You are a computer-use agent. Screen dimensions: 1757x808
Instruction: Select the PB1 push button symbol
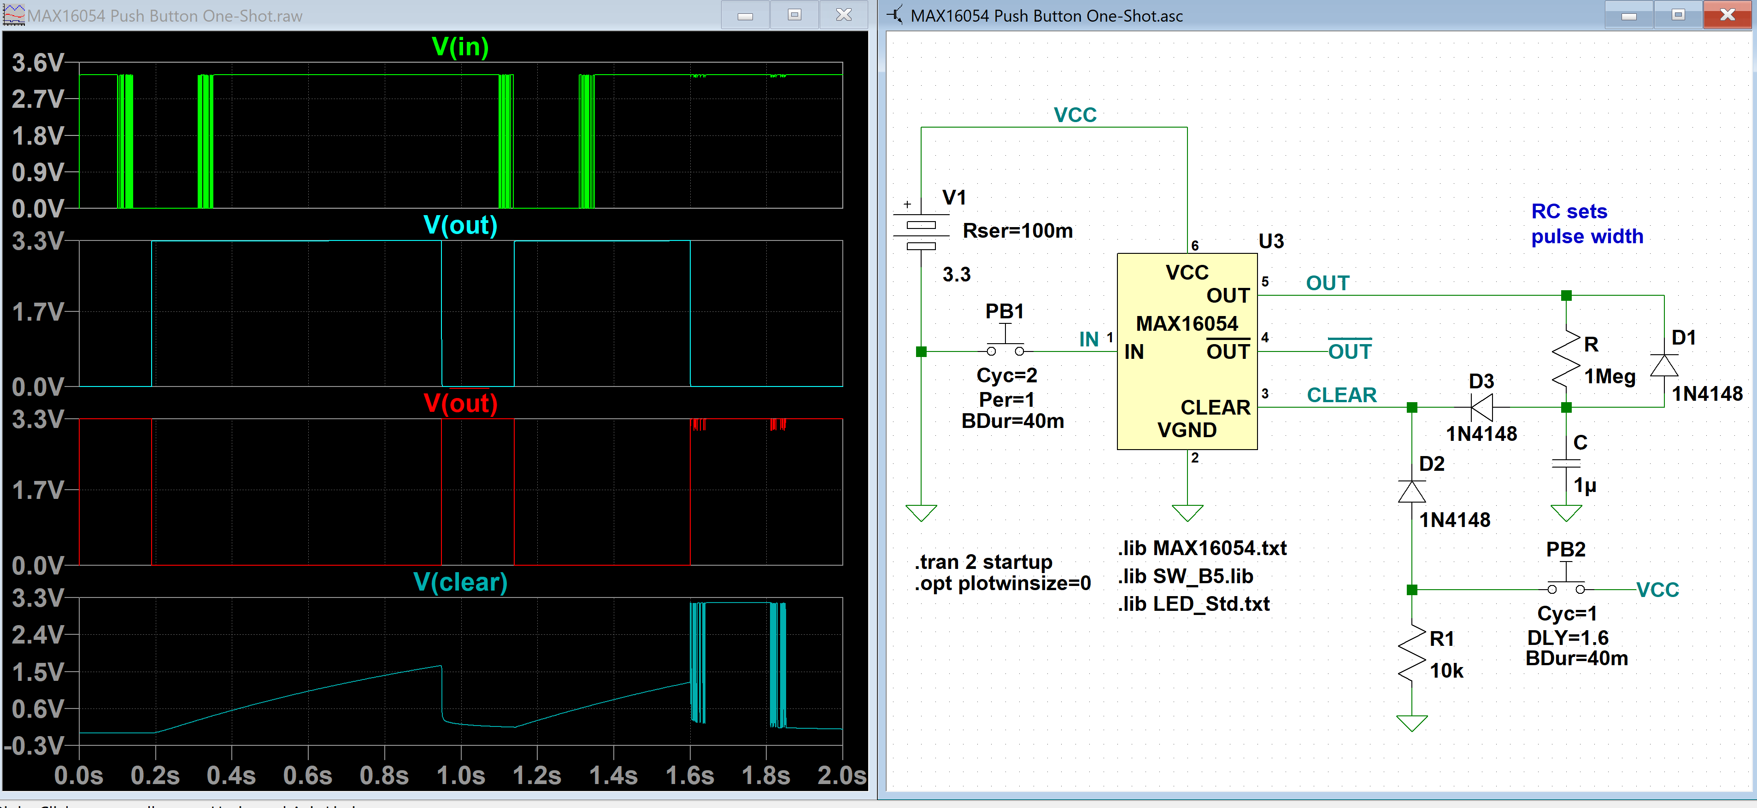[1005, 340]
